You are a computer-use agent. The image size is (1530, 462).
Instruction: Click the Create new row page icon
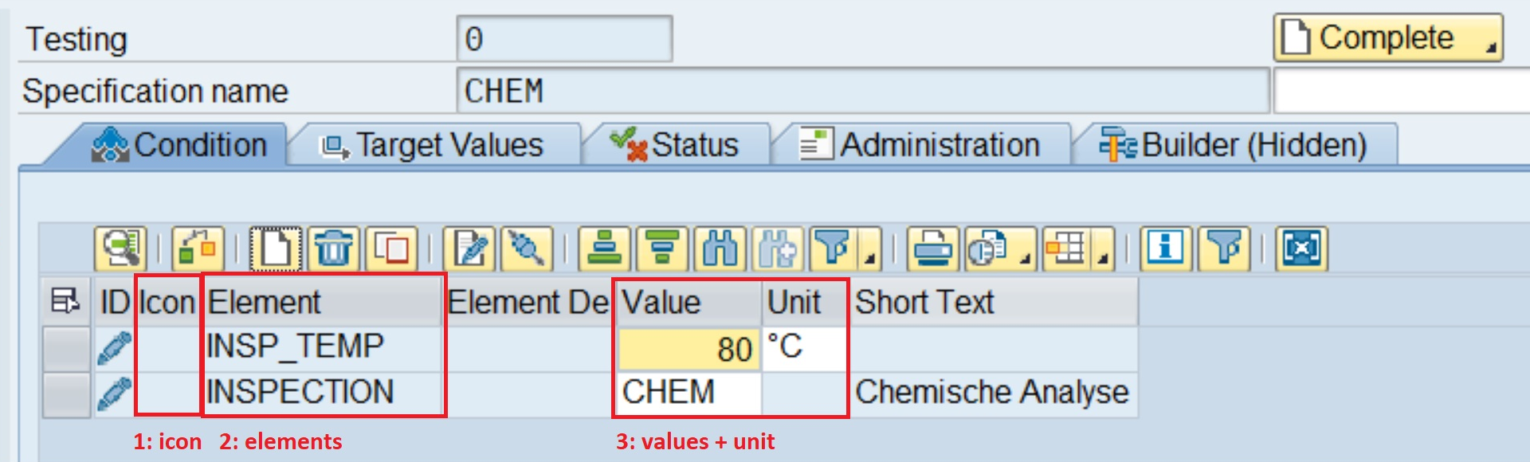[276, 249]
